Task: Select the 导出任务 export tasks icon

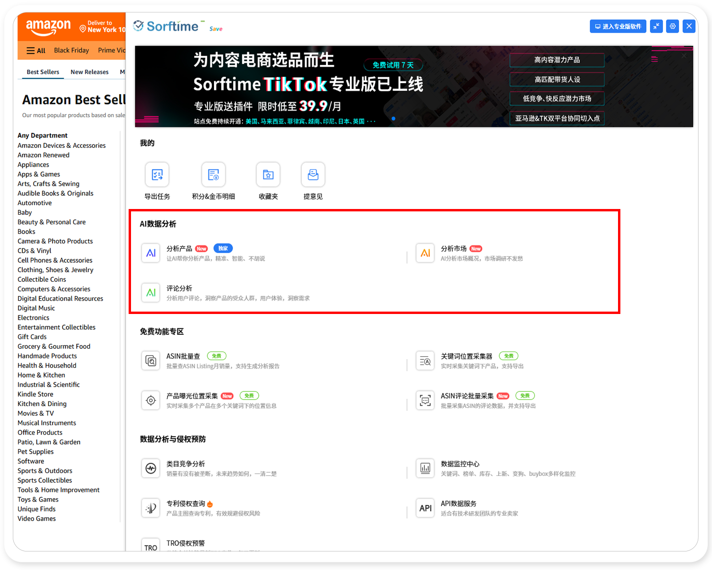Action: point(157,174)
